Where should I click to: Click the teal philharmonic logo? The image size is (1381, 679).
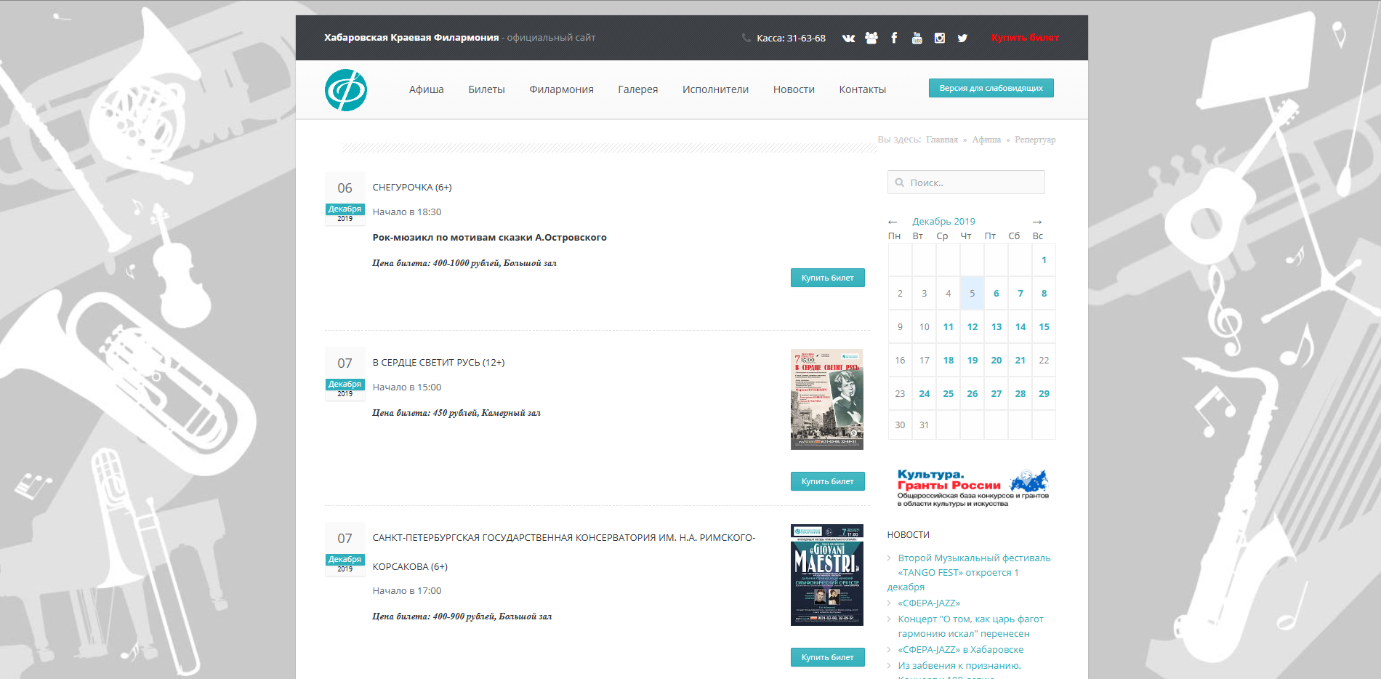pos(346,90)
